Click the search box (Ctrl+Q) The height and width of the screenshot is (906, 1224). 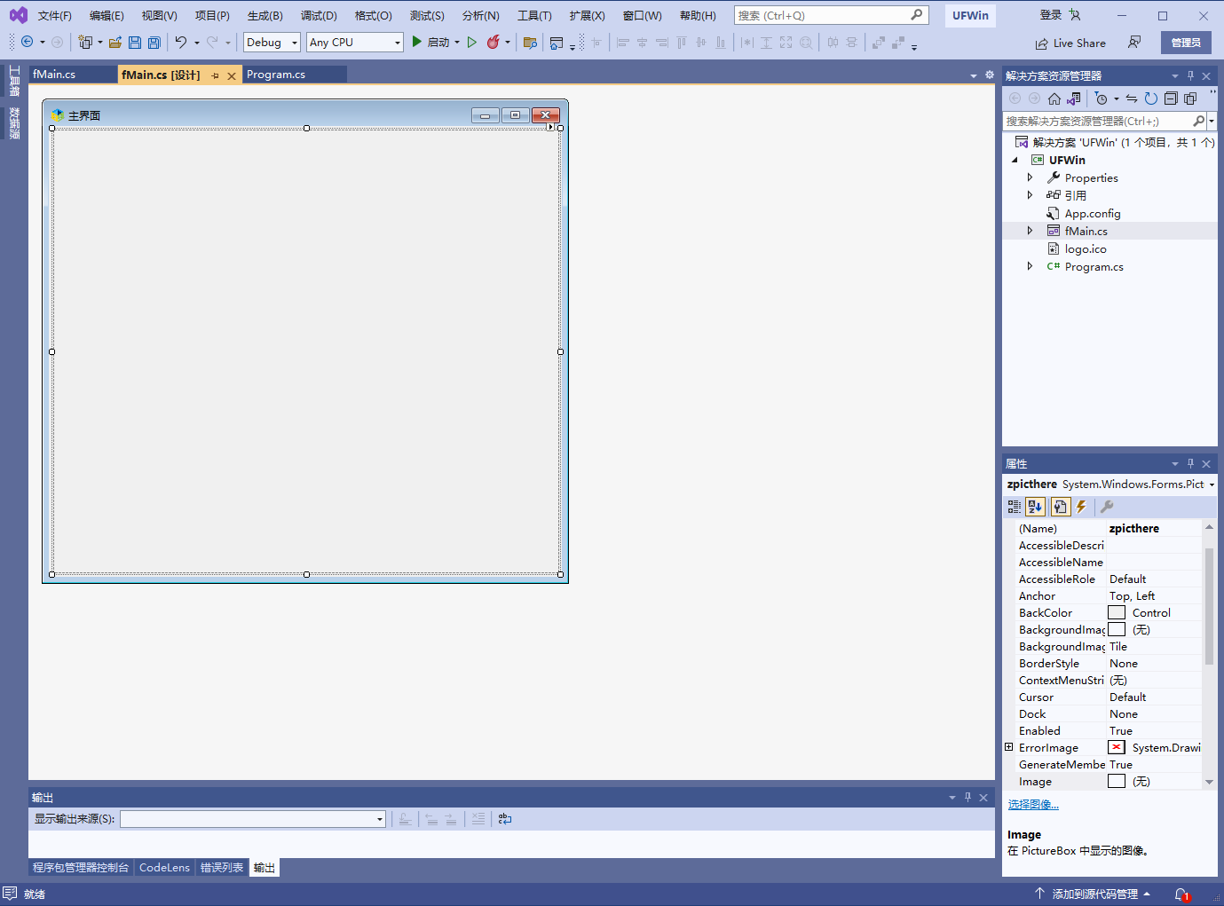coord(831,15)
